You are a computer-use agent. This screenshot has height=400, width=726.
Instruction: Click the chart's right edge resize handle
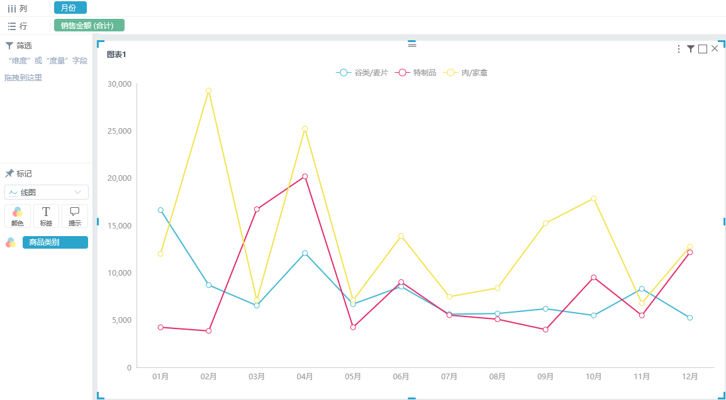pos(724,222)
